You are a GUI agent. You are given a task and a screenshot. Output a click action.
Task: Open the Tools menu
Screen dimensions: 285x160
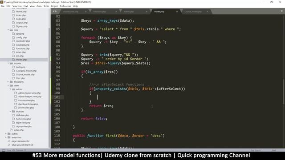[x=46, y=6]
